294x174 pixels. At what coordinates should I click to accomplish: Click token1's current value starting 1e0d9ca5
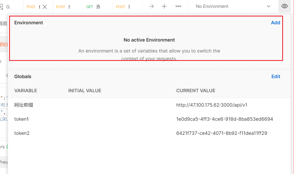click(224, 119)
